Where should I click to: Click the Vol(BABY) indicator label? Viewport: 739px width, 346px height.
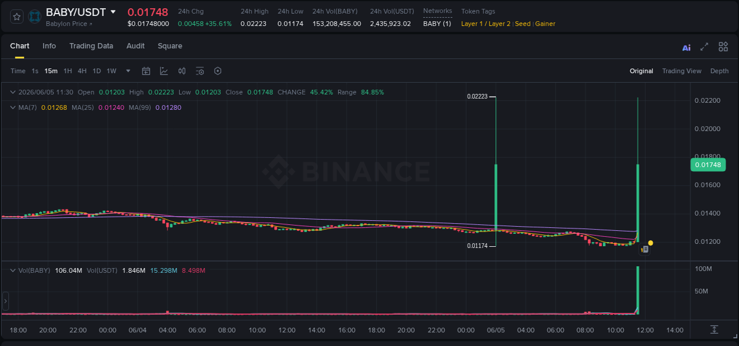[x=34, y=270]
